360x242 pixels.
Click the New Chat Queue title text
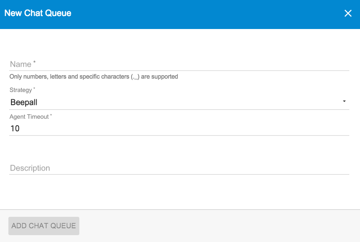coord(38,13)
